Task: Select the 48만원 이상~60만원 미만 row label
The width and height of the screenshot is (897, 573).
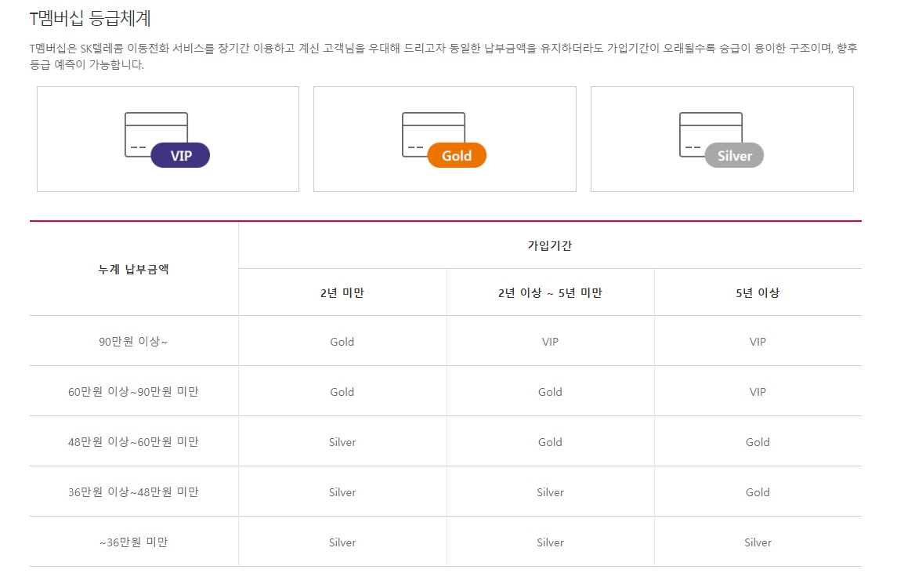Action: click(133, 442)
